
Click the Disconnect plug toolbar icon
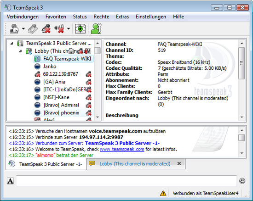click(x=33, y=29)
